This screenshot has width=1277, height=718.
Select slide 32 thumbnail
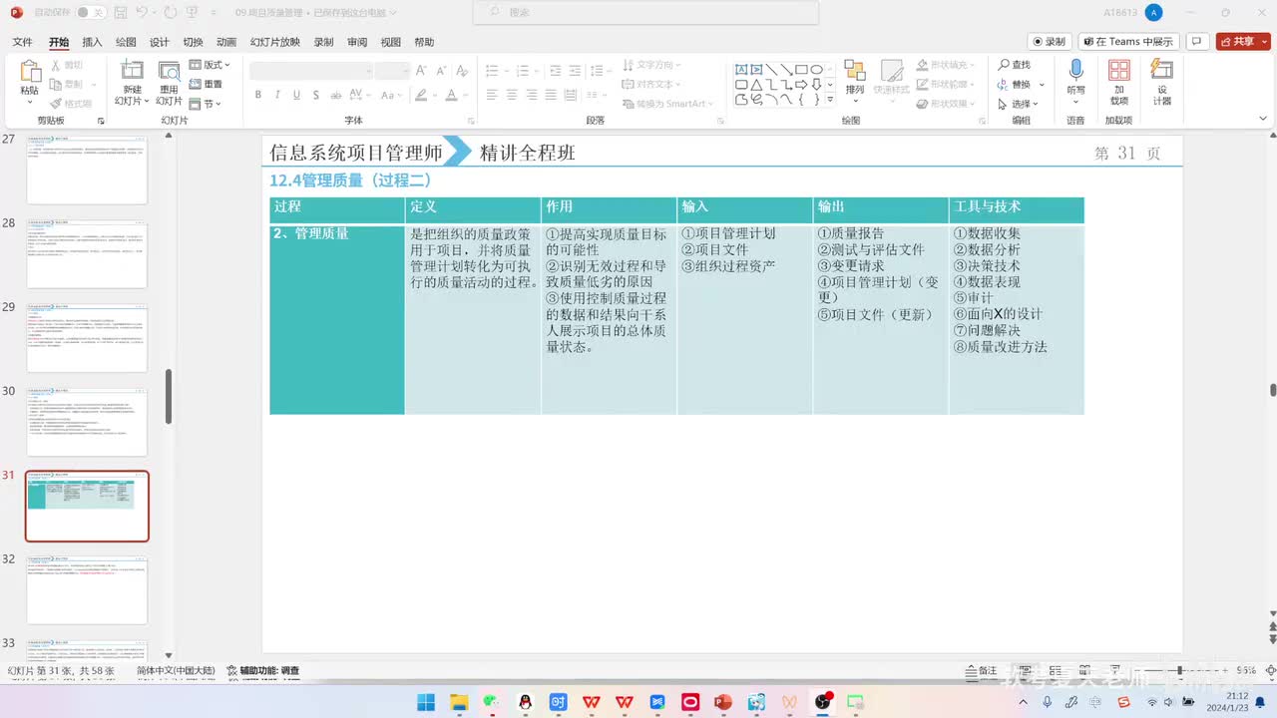[87, 591]
